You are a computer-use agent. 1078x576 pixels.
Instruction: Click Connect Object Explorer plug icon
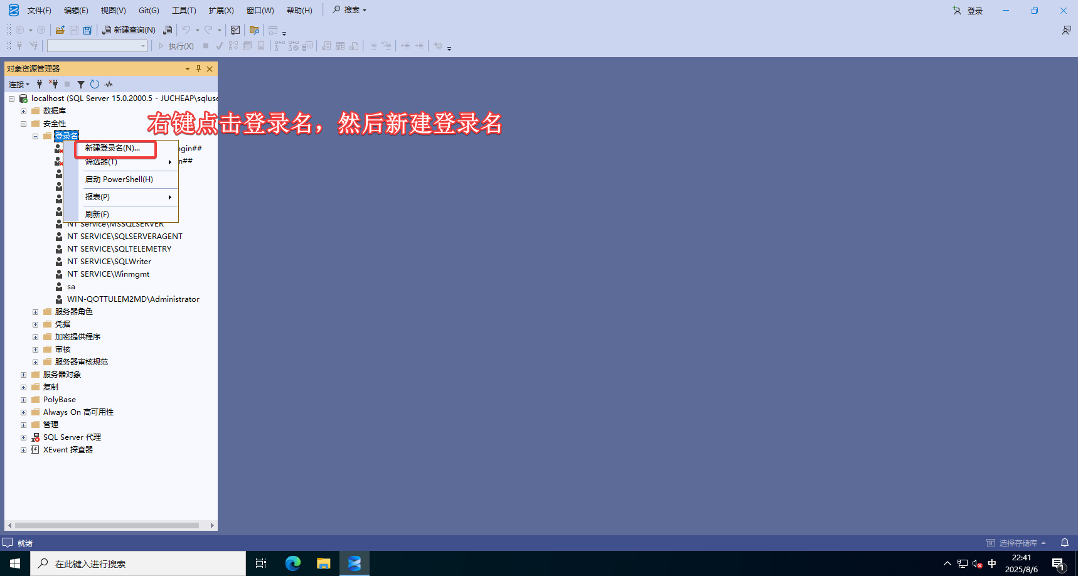coord(40,84)
